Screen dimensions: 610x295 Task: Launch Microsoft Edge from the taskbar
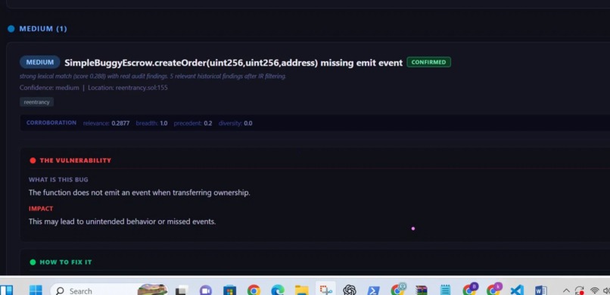pos(278,290)
